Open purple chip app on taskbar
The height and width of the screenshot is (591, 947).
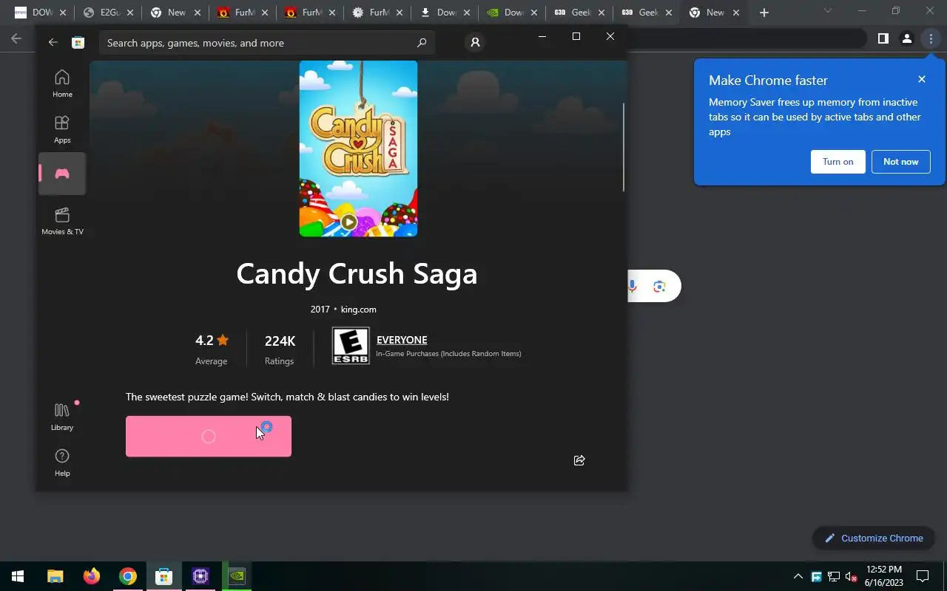[x=200, y=576]
